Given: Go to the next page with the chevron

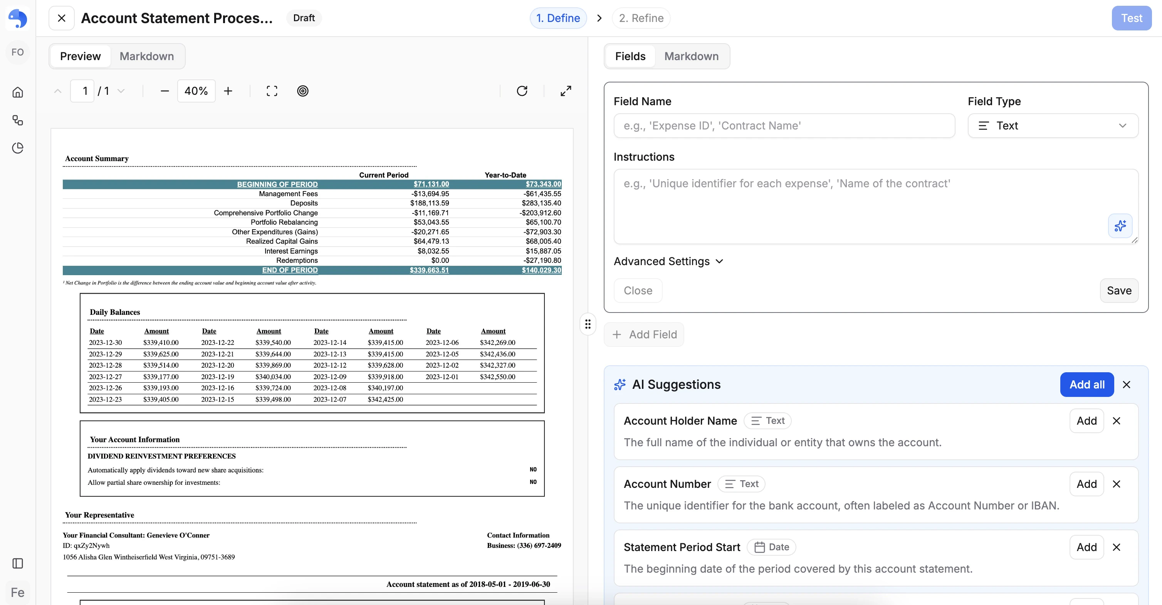Looking at the screenshot, I should 121,91.
